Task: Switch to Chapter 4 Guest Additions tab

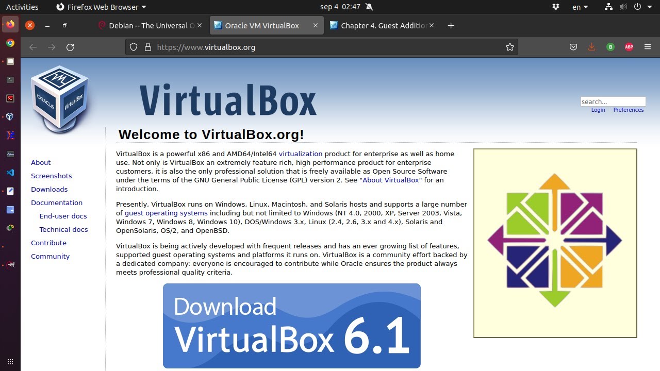Action: click(384, 25)
